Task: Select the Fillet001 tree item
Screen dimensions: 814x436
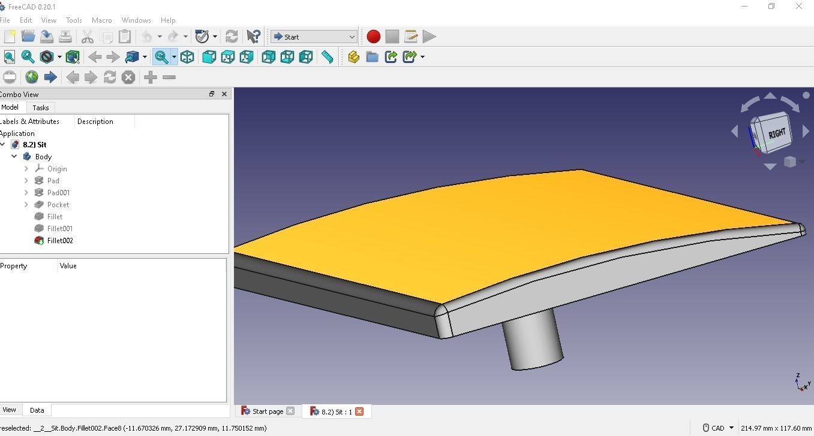Action: [x=60, y=228]
